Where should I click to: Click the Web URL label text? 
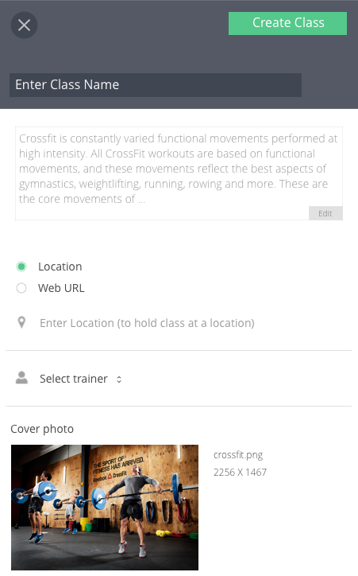pos(61,288)
